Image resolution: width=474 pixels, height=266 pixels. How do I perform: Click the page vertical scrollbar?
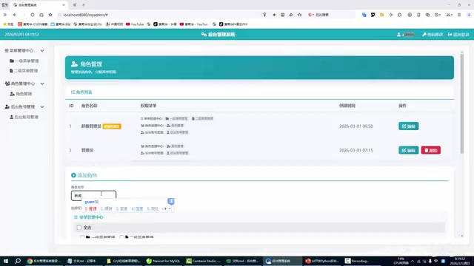[x=461, y=104]
